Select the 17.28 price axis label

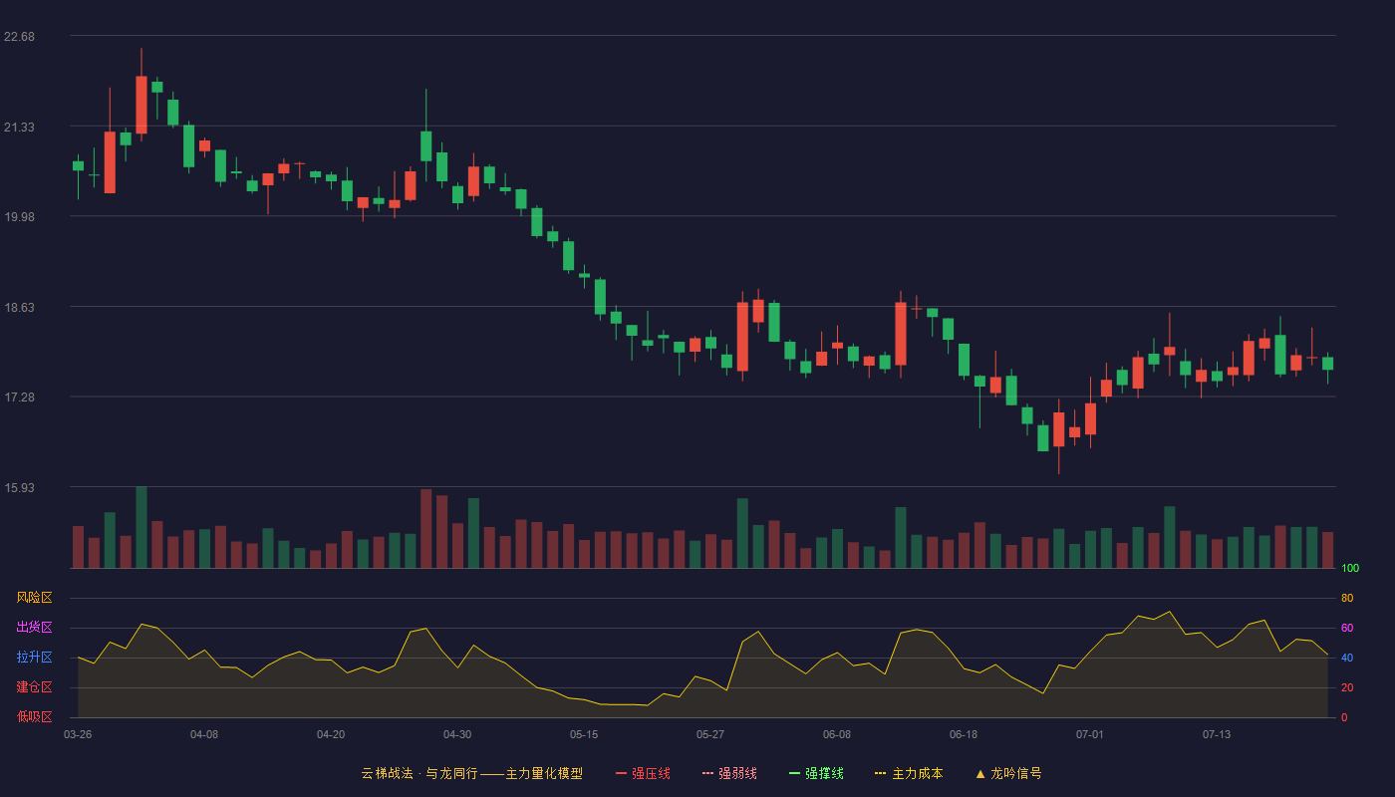point(19,398)
